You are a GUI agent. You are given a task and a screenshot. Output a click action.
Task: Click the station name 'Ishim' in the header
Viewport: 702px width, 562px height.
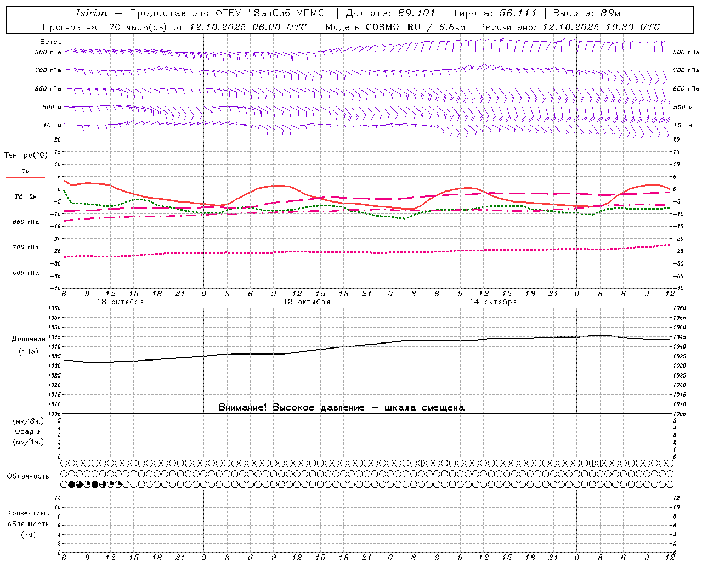pyautogui.click(x=92, y=13)
